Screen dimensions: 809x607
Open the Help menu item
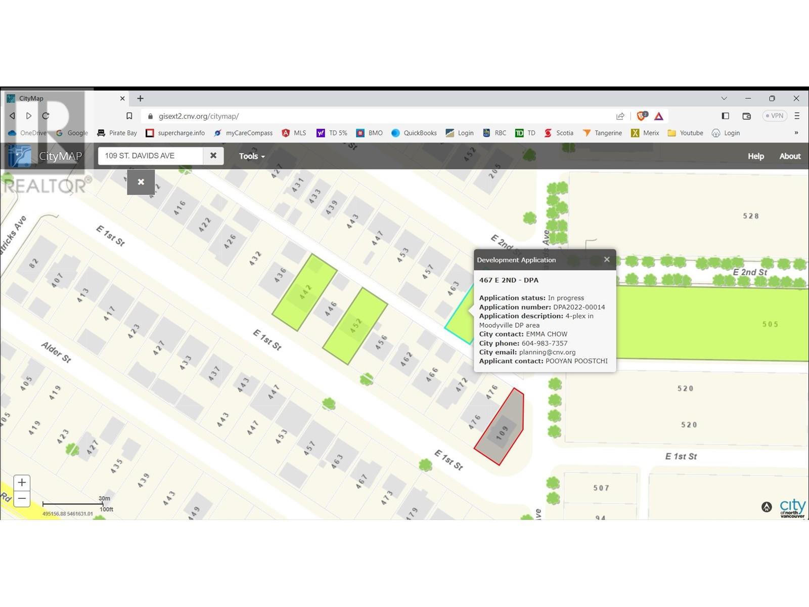[x=756, y=156]
